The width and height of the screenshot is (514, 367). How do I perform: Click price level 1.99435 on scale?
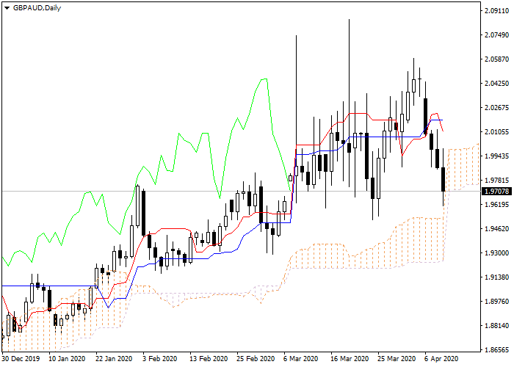(496, 156)
